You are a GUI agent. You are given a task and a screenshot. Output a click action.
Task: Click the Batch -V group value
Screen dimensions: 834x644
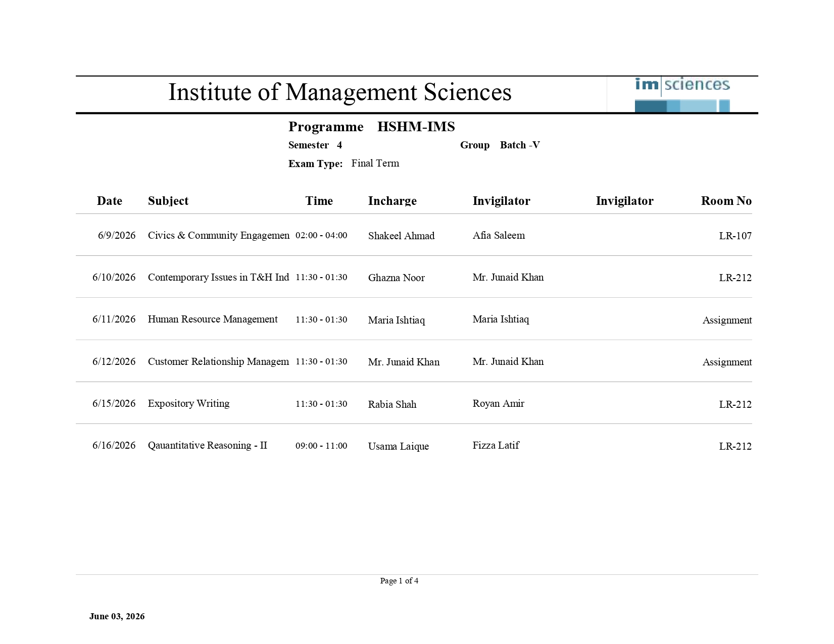pos(520,145)
